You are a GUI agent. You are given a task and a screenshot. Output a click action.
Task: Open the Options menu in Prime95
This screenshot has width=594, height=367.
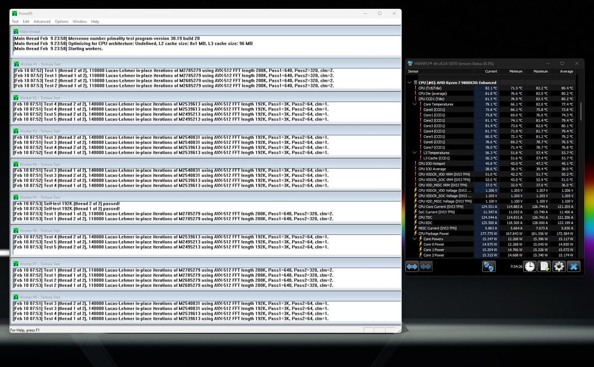pos(62,21)
